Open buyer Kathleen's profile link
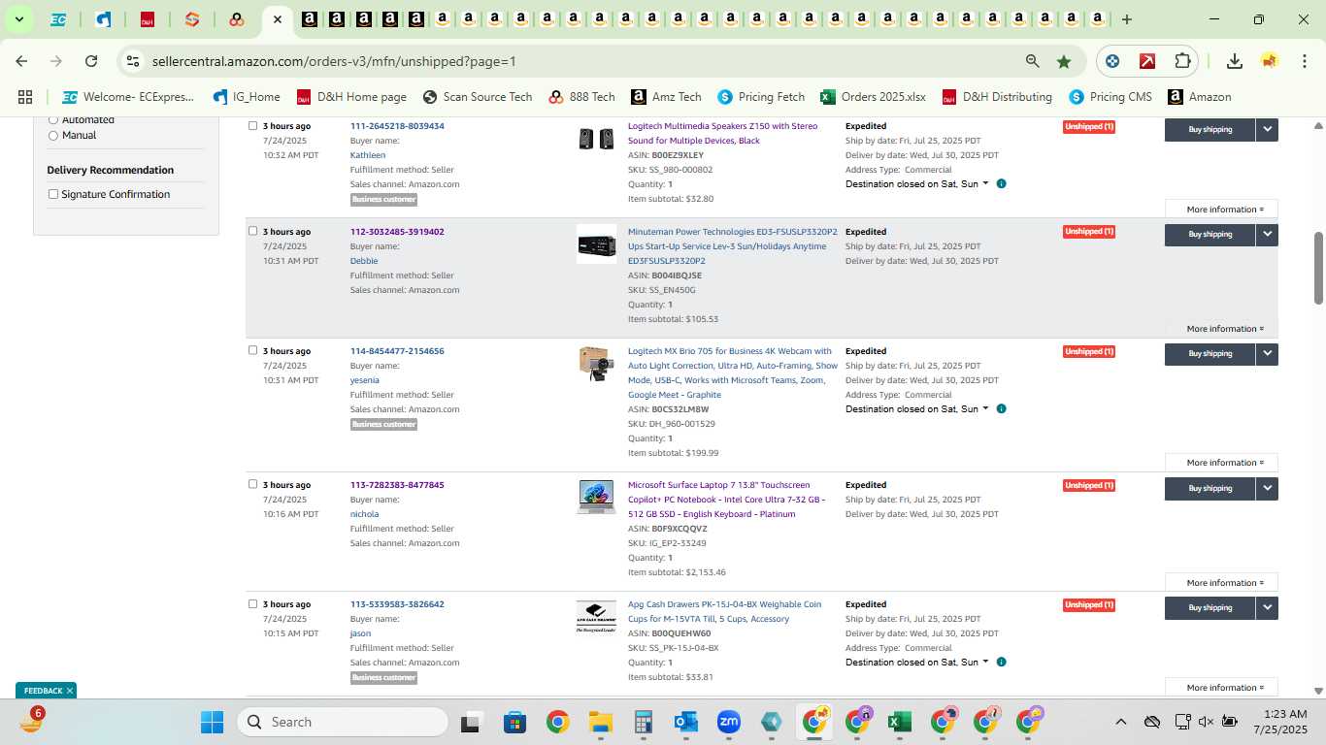The height and width of the screenshot is (745, 1326). [368, 155]
